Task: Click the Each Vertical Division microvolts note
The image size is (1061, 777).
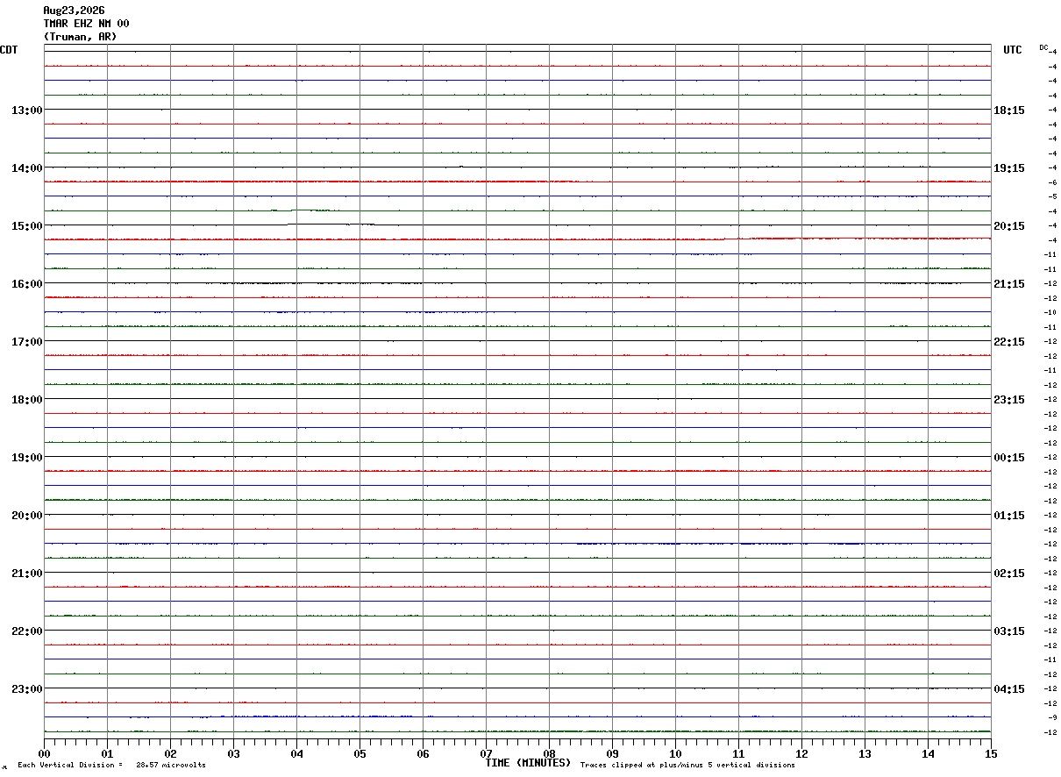Action: 111,765
